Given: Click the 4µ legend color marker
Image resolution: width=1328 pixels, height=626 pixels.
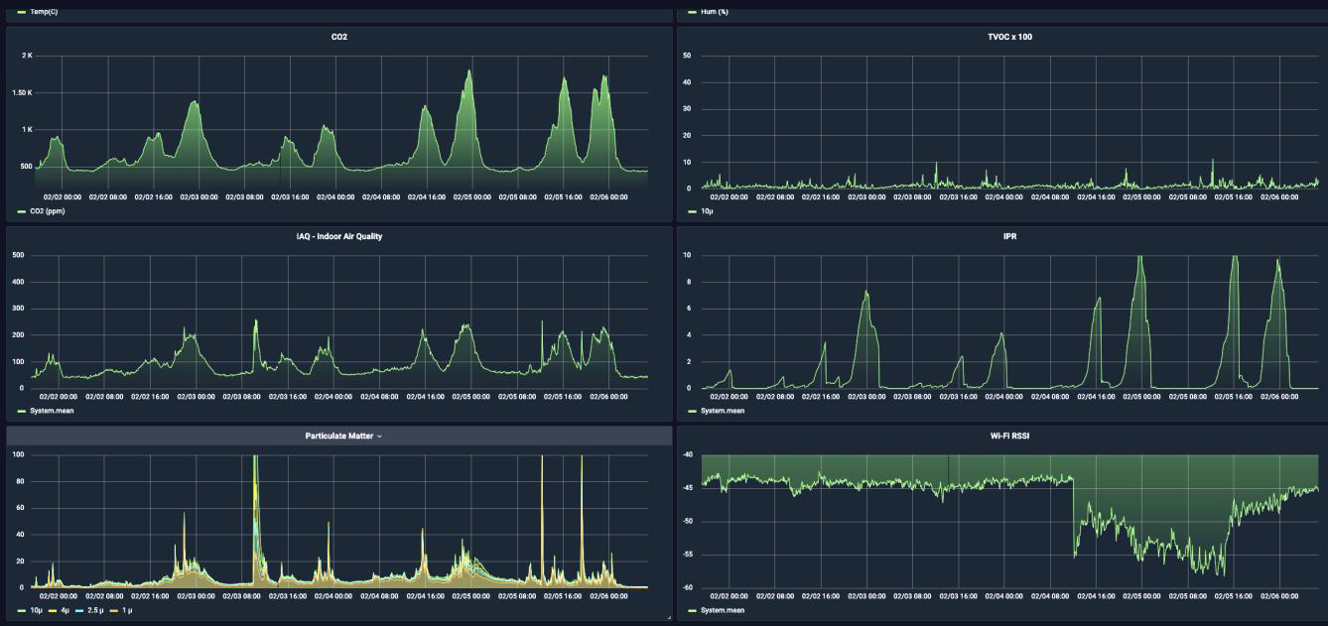Looking at the screenshot, I should [52, 610].
